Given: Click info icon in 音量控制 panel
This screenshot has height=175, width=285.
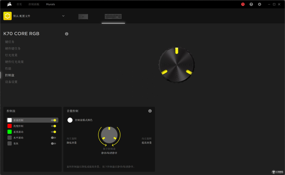Looking at the screenshot, I should [x=150, y=111].
